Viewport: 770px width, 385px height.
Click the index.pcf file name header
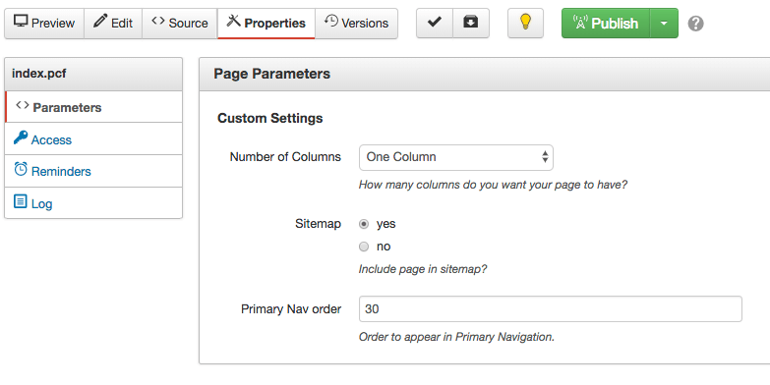[39, 74]
